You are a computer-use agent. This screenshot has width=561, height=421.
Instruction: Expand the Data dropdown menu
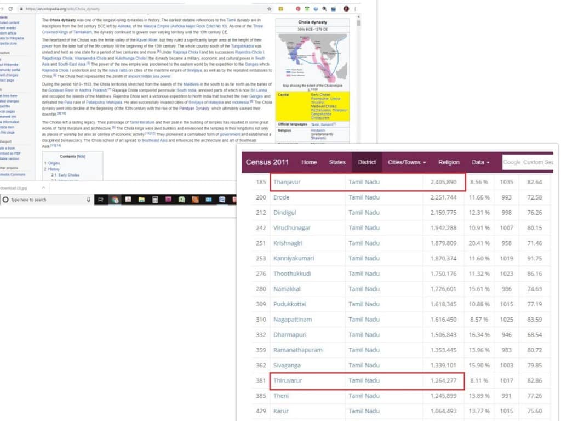[480, 162]
